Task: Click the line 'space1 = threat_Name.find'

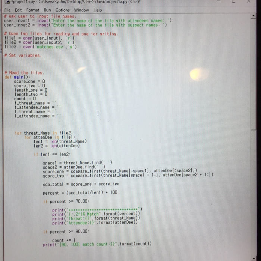Action: pyautogui.click(x=78, y=163)
